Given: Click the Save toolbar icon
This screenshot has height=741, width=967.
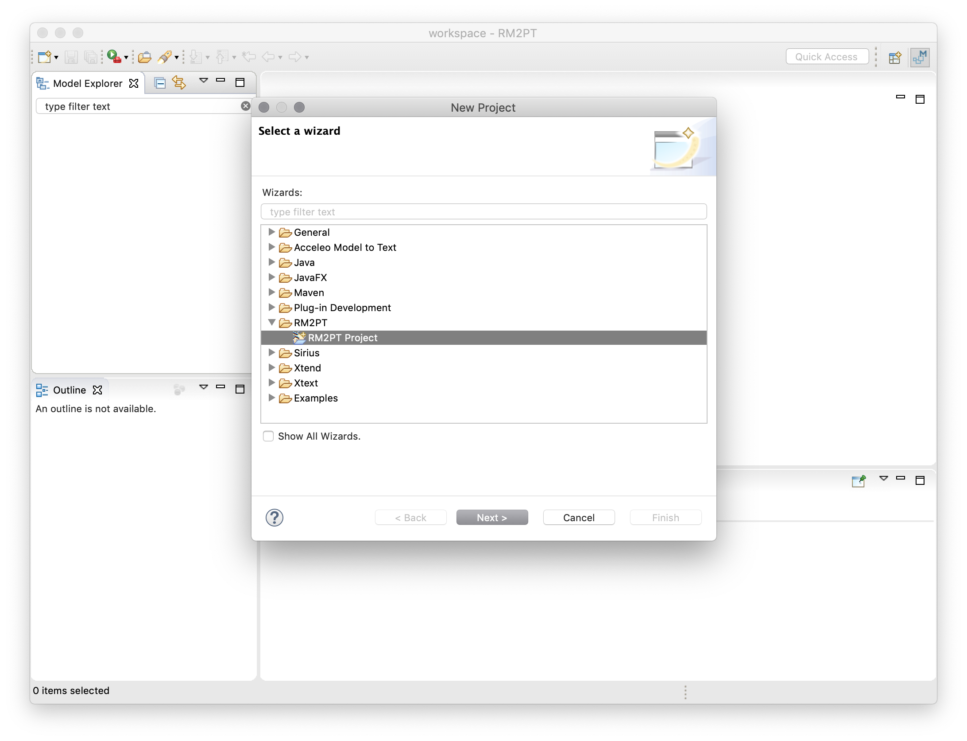Looking at the screenshot, I should pos(71,57).
